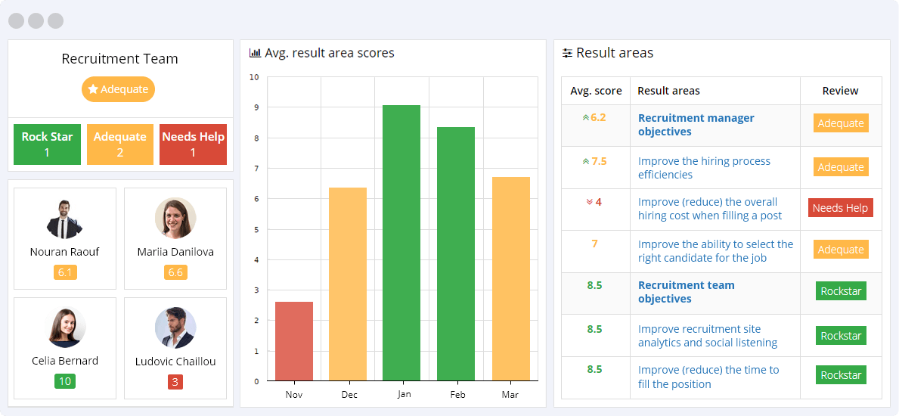The width and height of the screenshot is (899, 416).
Task: Click Adequate review badge for Recruitment manager objectives
Action: pyautogui.click(x=841, y=123)
